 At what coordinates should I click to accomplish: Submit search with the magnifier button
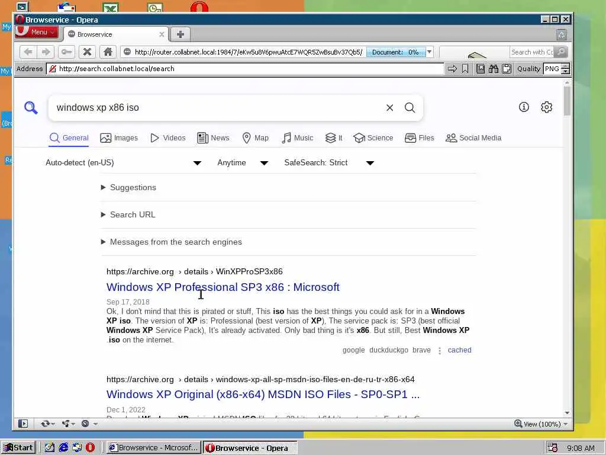(x=410, y=108)
